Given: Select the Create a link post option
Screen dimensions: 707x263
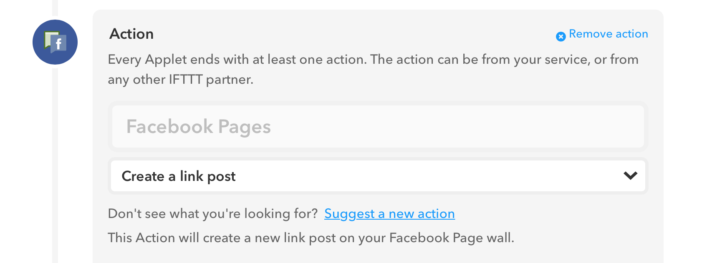Looking at the screenshot, I should click(x=178, y=176).
